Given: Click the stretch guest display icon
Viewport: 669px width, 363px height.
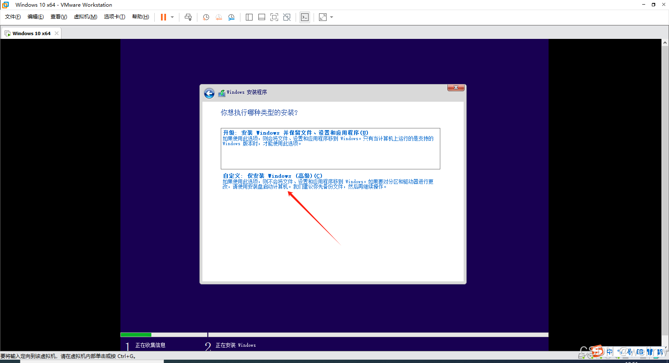Looking at the screenshot, I should click(323, 17).
